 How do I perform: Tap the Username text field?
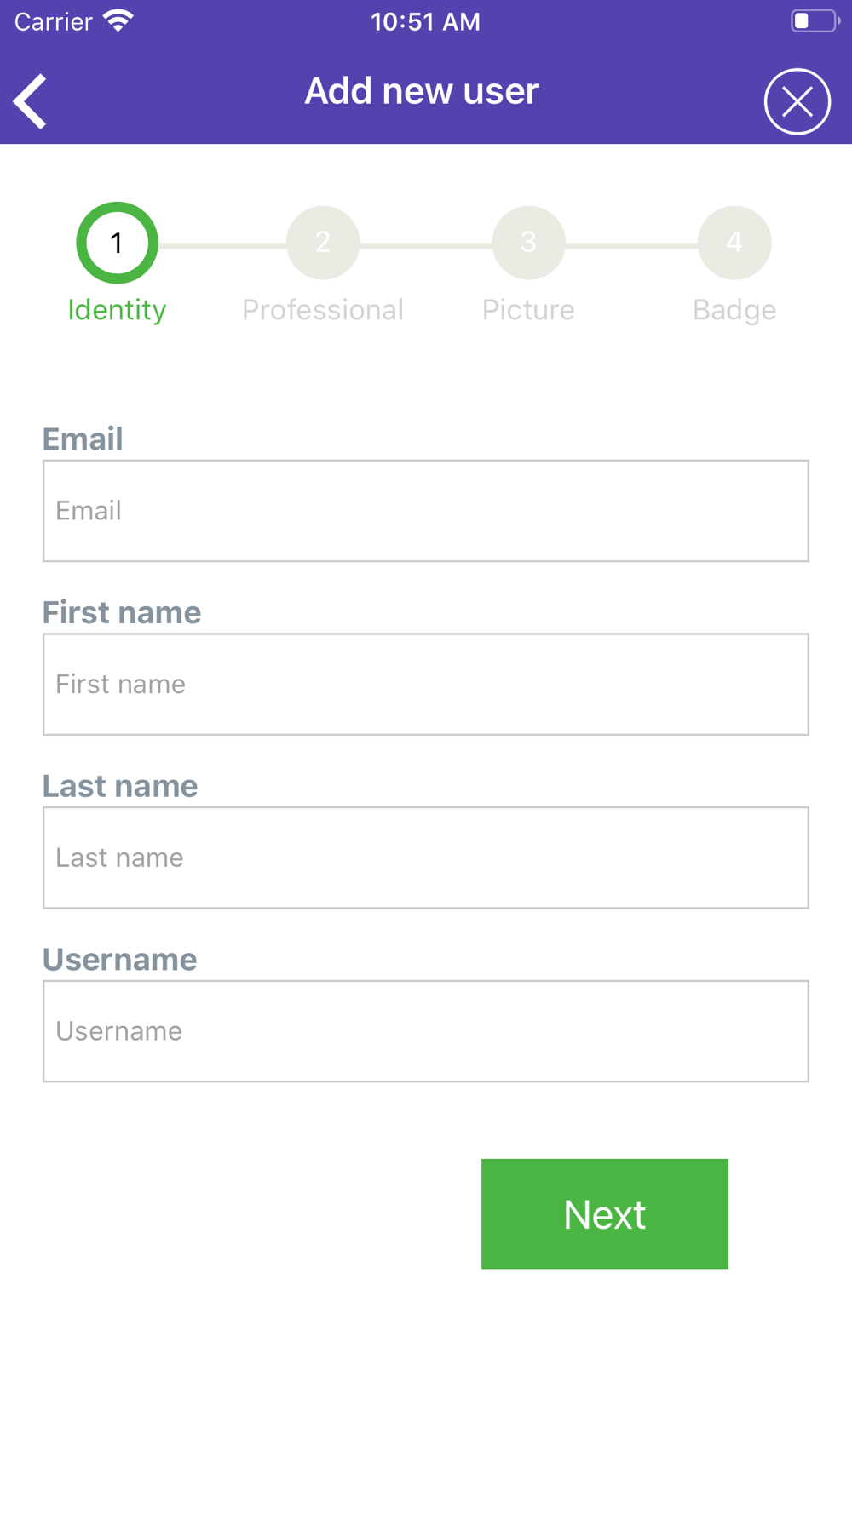426,1031
